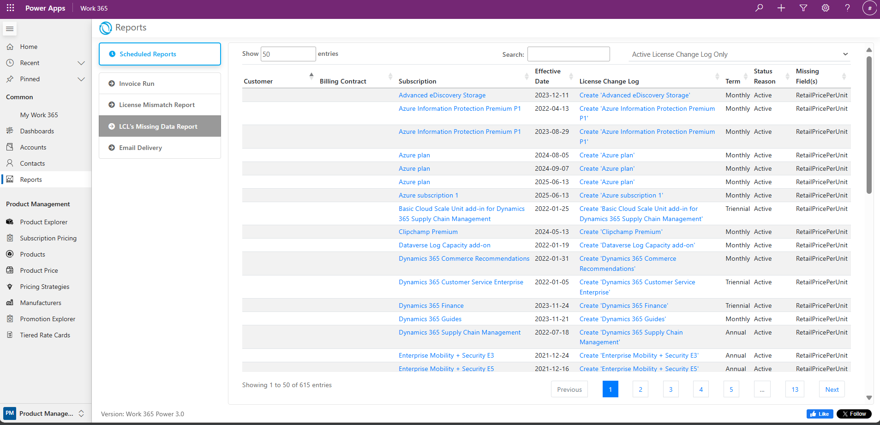Click the Recent clock icon in sidebar

10,63
